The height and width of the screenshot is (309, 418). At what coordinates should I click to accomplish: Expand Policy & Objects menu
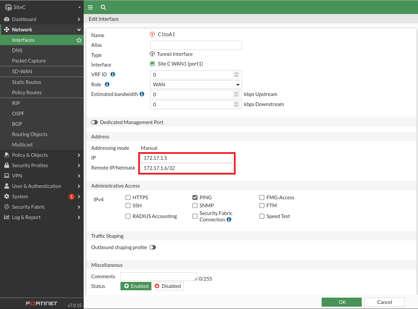[x=79, y=155]
